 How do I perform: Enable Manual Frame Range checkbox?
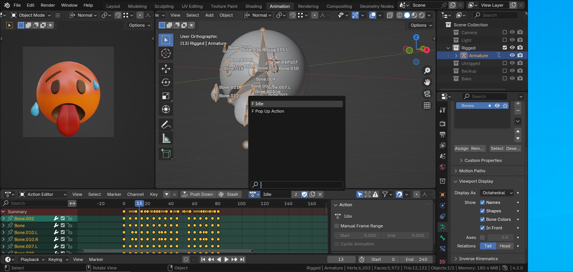337,226
